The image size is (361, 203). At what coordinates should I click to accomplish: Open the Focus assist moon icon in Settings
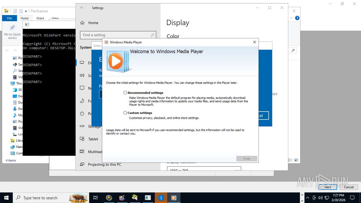(x=82, y=101)
